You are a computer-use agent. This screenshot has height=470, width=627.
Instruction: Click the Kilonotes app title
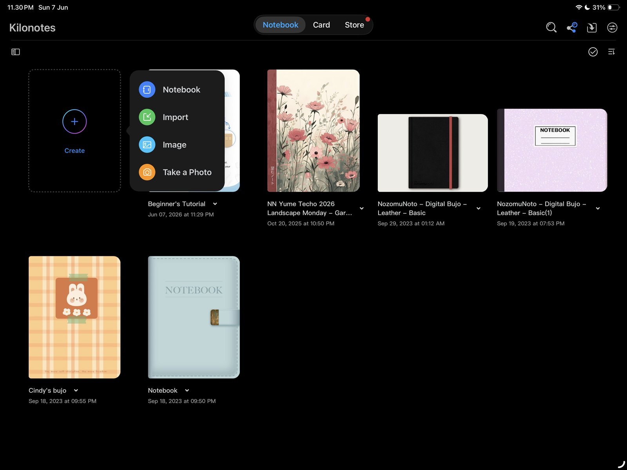(x=32, y=28)
